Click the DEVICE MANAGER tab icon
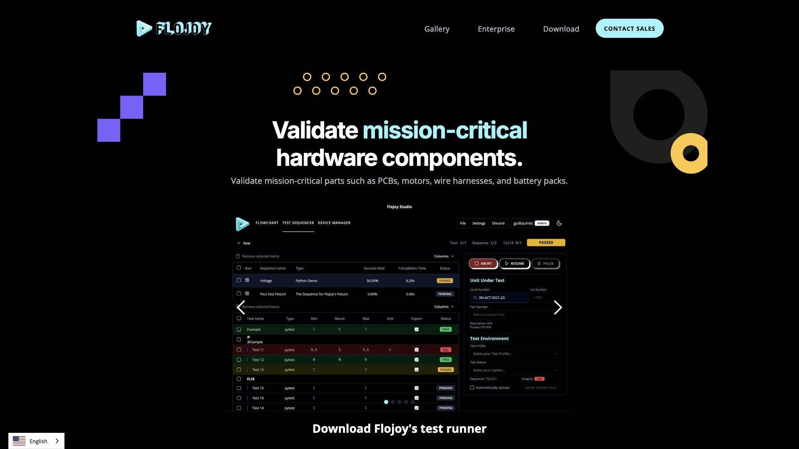 coord(334,222)
